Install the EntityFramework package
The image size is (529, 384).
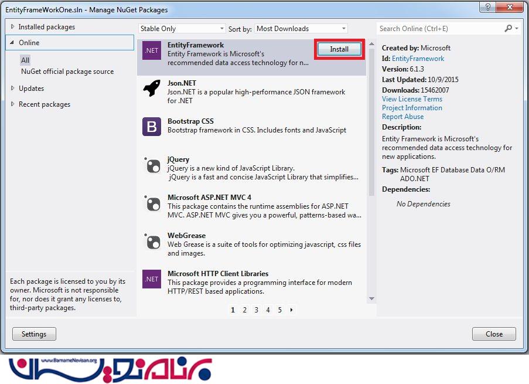tap(339, 49)
